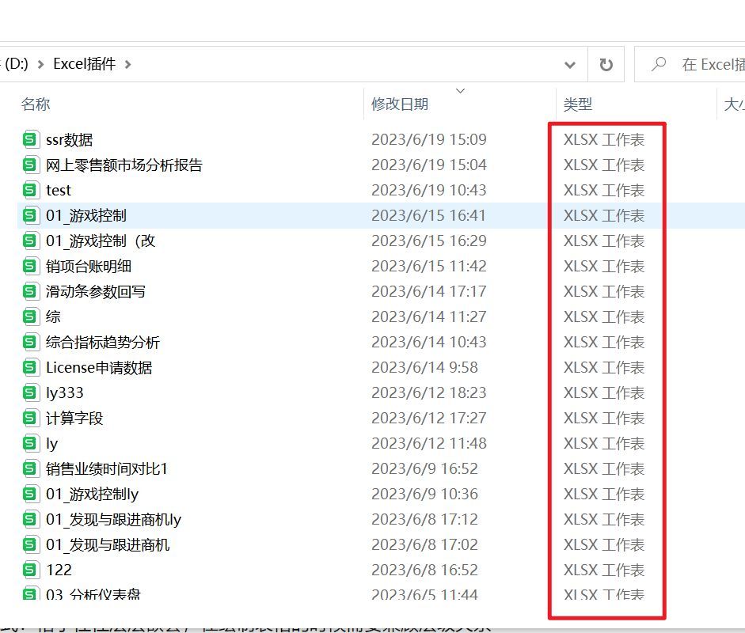Click the XLSX 工作表 type in the ly333 row
Screen dimensions: 745x633
[x=604, y=392]
